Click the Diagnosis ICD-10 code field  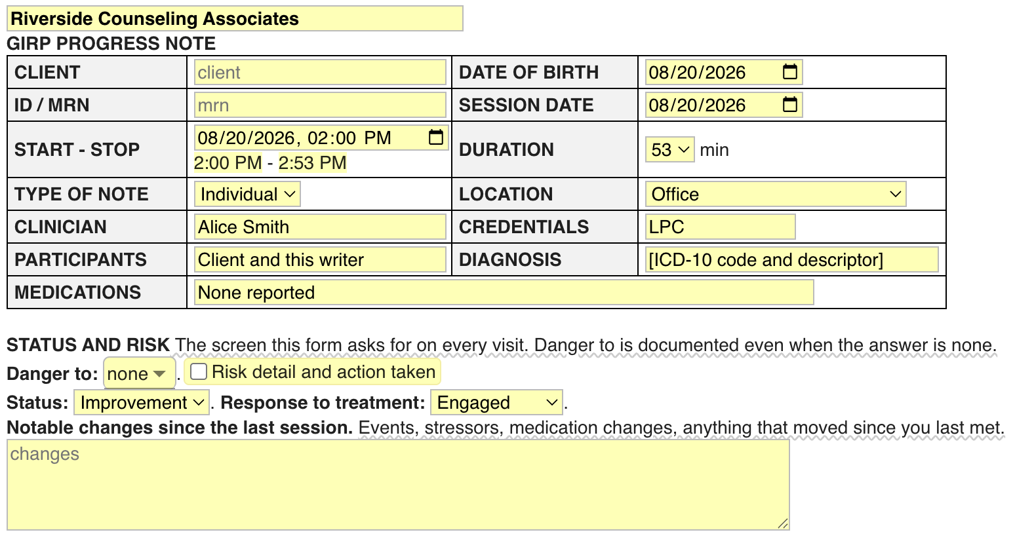pyautogui.click(x=791, y=259)
